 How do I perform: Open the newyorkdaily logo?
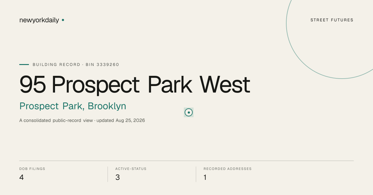point(39,20)
